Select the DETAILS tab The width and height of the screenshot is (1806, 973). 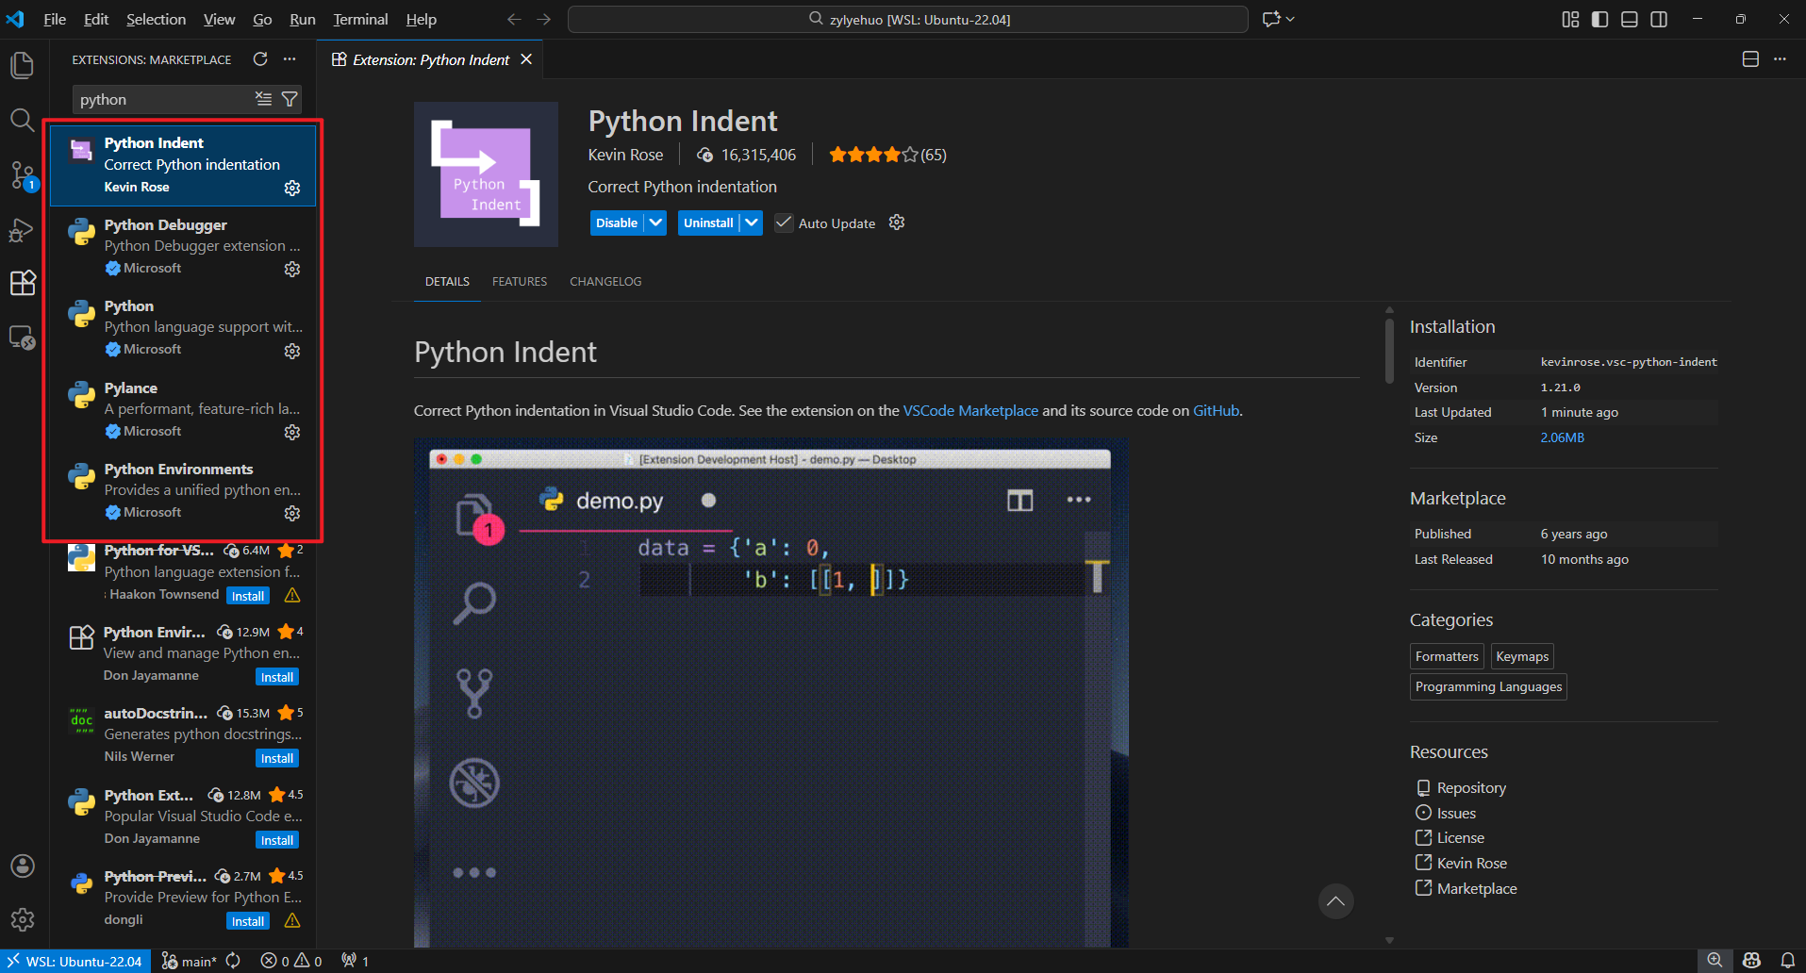pyautogui.click(x=447, y=281)
